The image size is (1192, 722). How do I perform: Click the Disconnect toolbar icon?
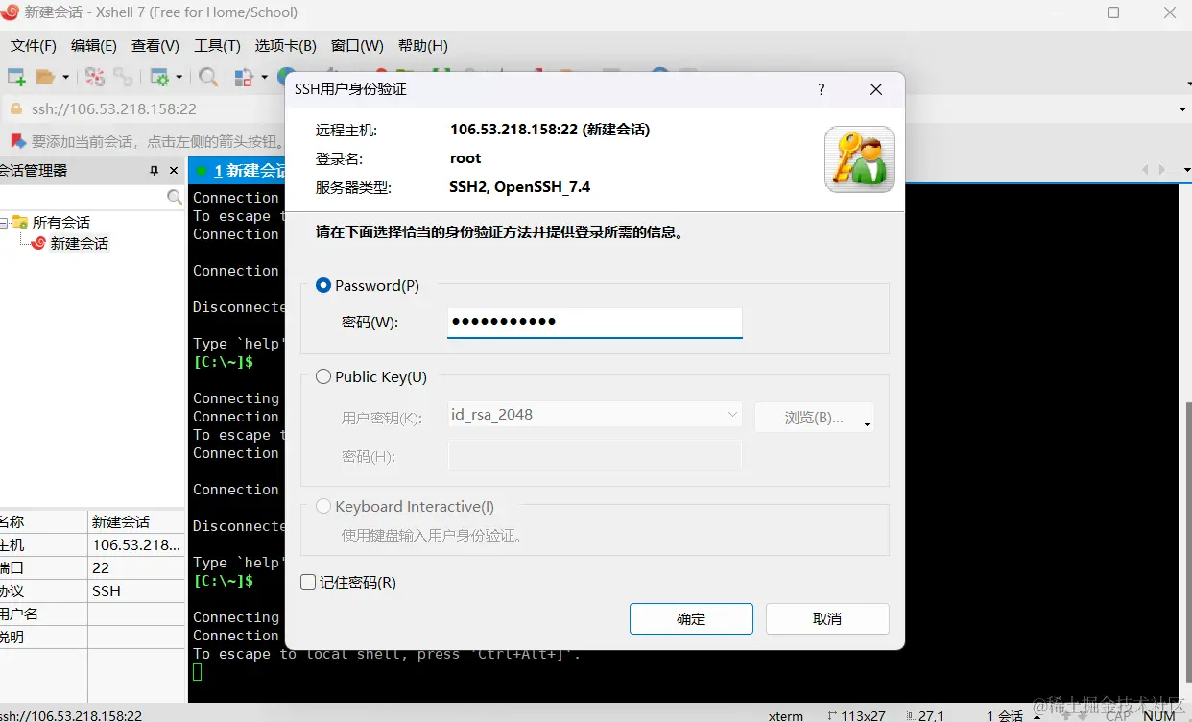pos(95,77)
